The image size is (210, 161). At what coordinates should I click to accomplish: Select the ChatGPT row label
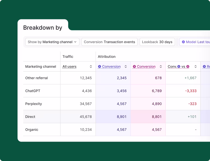coord(33,91)
